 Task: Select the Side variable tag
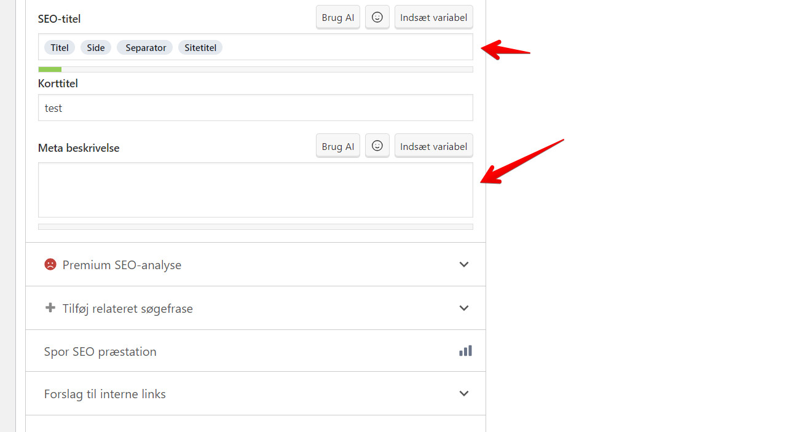[96, 47]
